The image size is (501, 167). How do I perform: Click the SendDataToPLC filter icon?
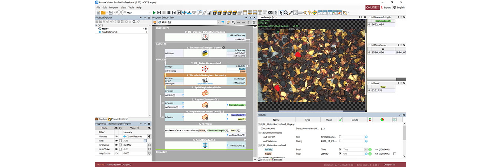[x=204, y=146]
